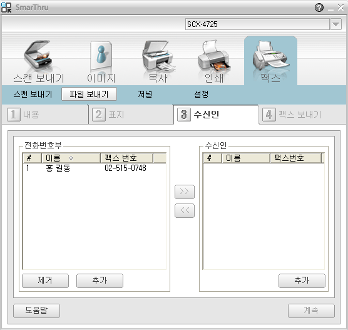Select the 인쇄 printer icon
This screenshot has height=330, width=348.
tap(214, 56)
